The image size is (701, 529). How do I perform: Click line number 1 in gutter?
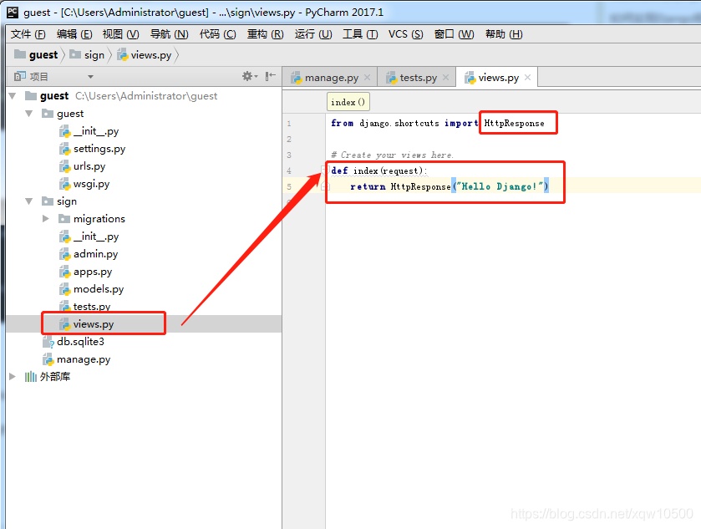pos(289,124)
